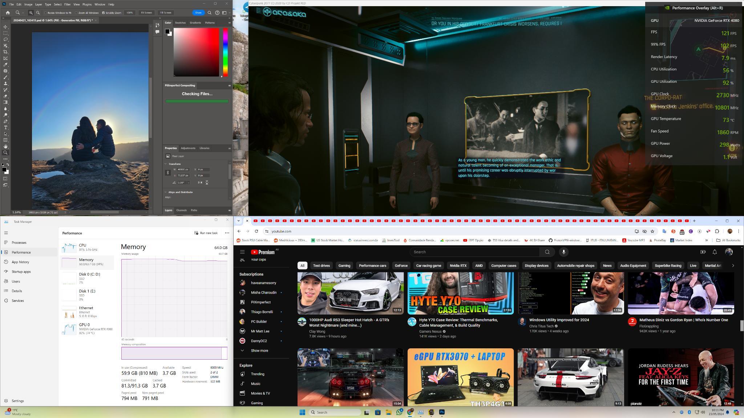This screenshot has width=744, height=418.
Task: Show hidden system tray icons chevron
Action: coord(674,412)
